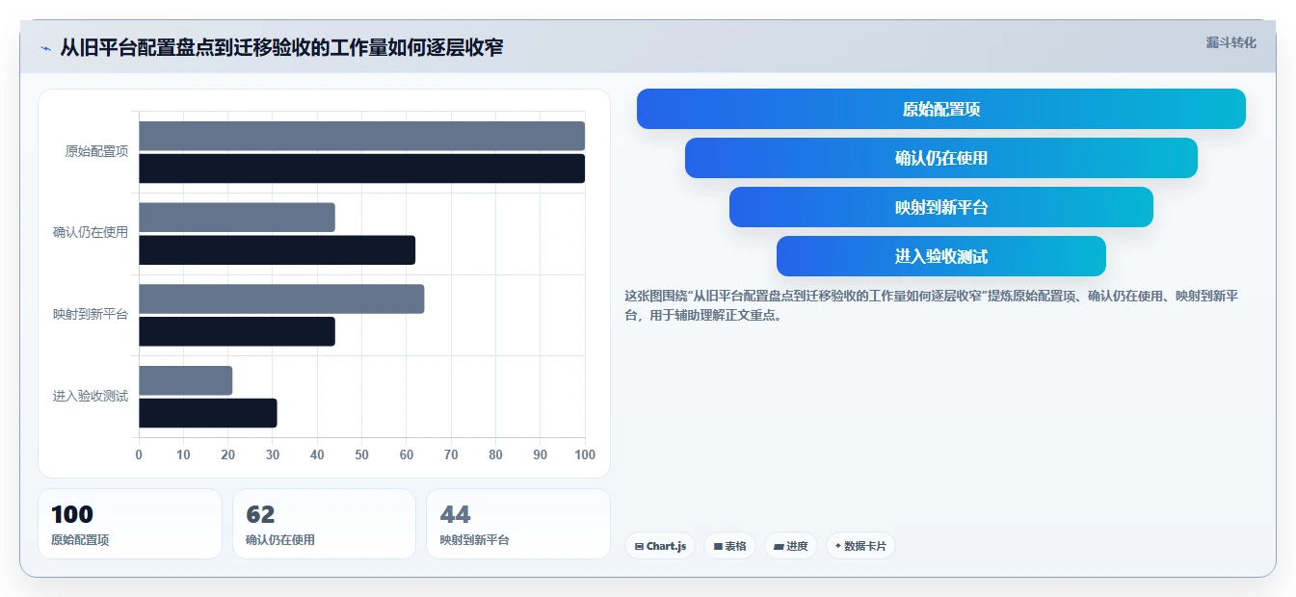Click the 映射到新平台 funnel stage bar
1296x597 pixels.
[x=941, y=207]
